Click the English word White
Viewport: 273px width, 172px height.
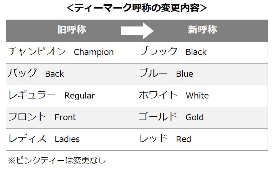click(197, 95)
